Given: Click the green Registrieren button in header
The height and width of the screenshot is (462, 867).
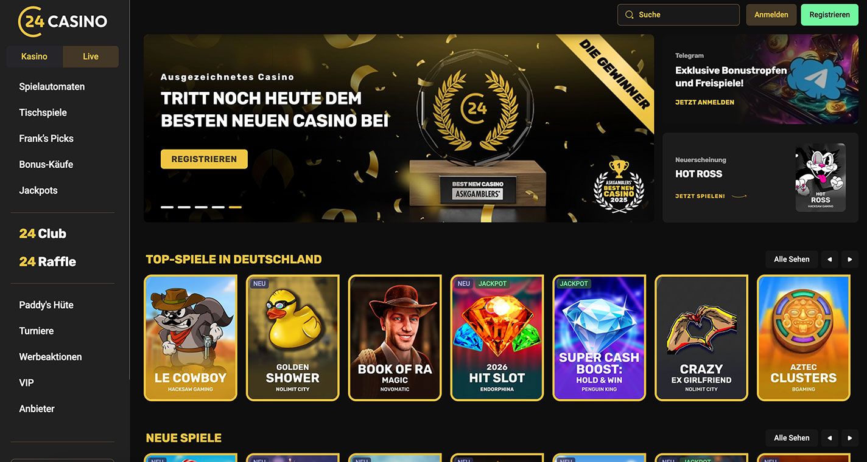Looking at the screenshot, I should pyautogui.click(x=830, y=15).
